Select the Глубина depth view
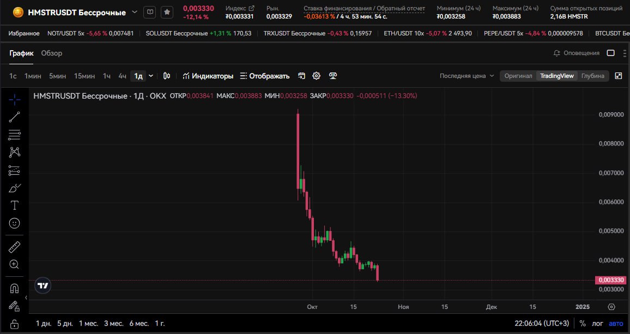Screen dimensions: 630x334 [x=592, y=76]
